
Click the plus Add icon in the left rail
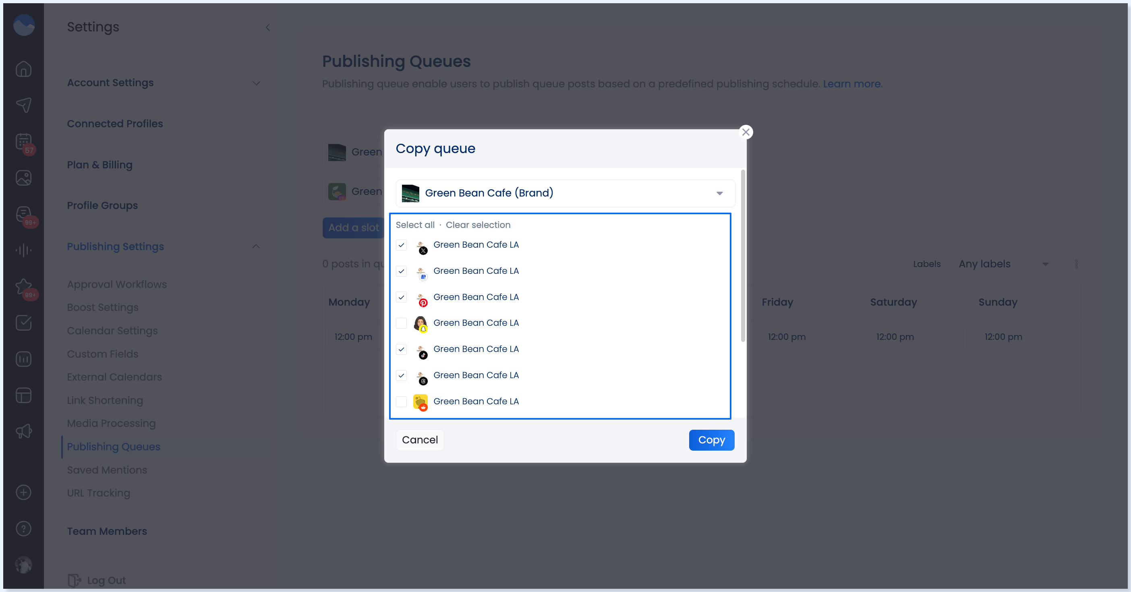[x=23, y=493]
